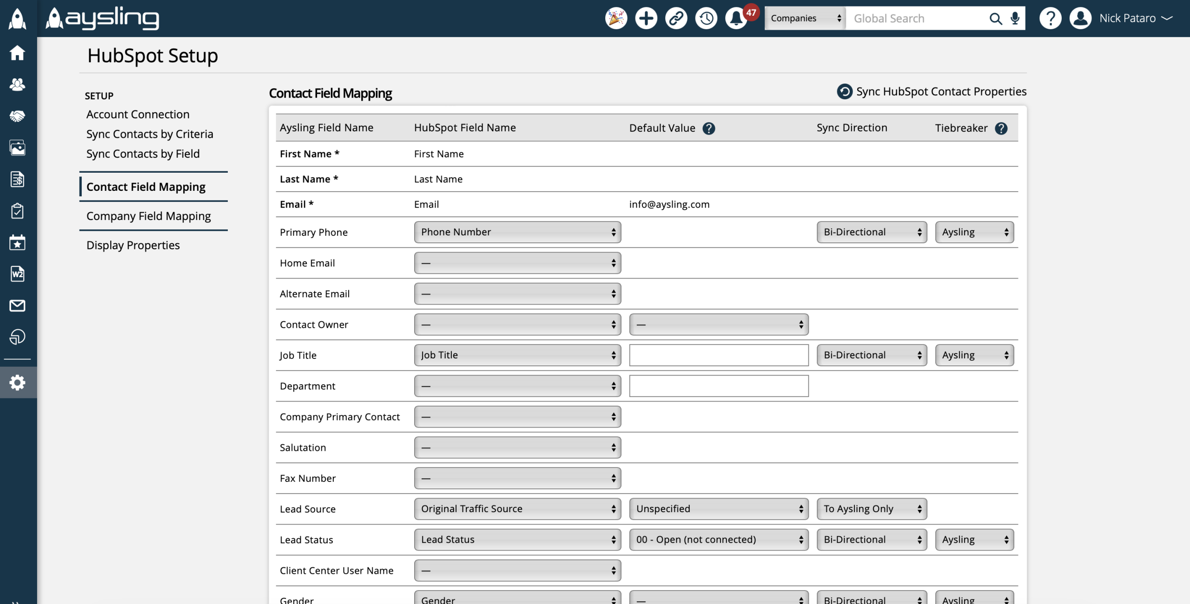1190x604 pixels.
Task: Open Lead Source Unspecified default dropdown
Action: click(719, 509)
